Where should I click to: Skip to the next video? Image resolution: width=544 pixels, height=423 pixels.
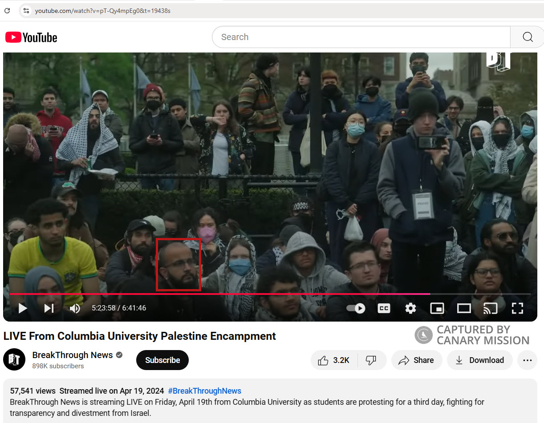[x=49, y=308]
